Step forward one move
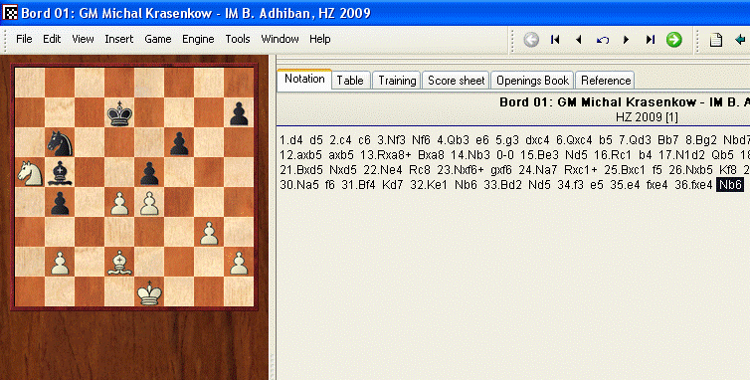 tap(626, 39)
